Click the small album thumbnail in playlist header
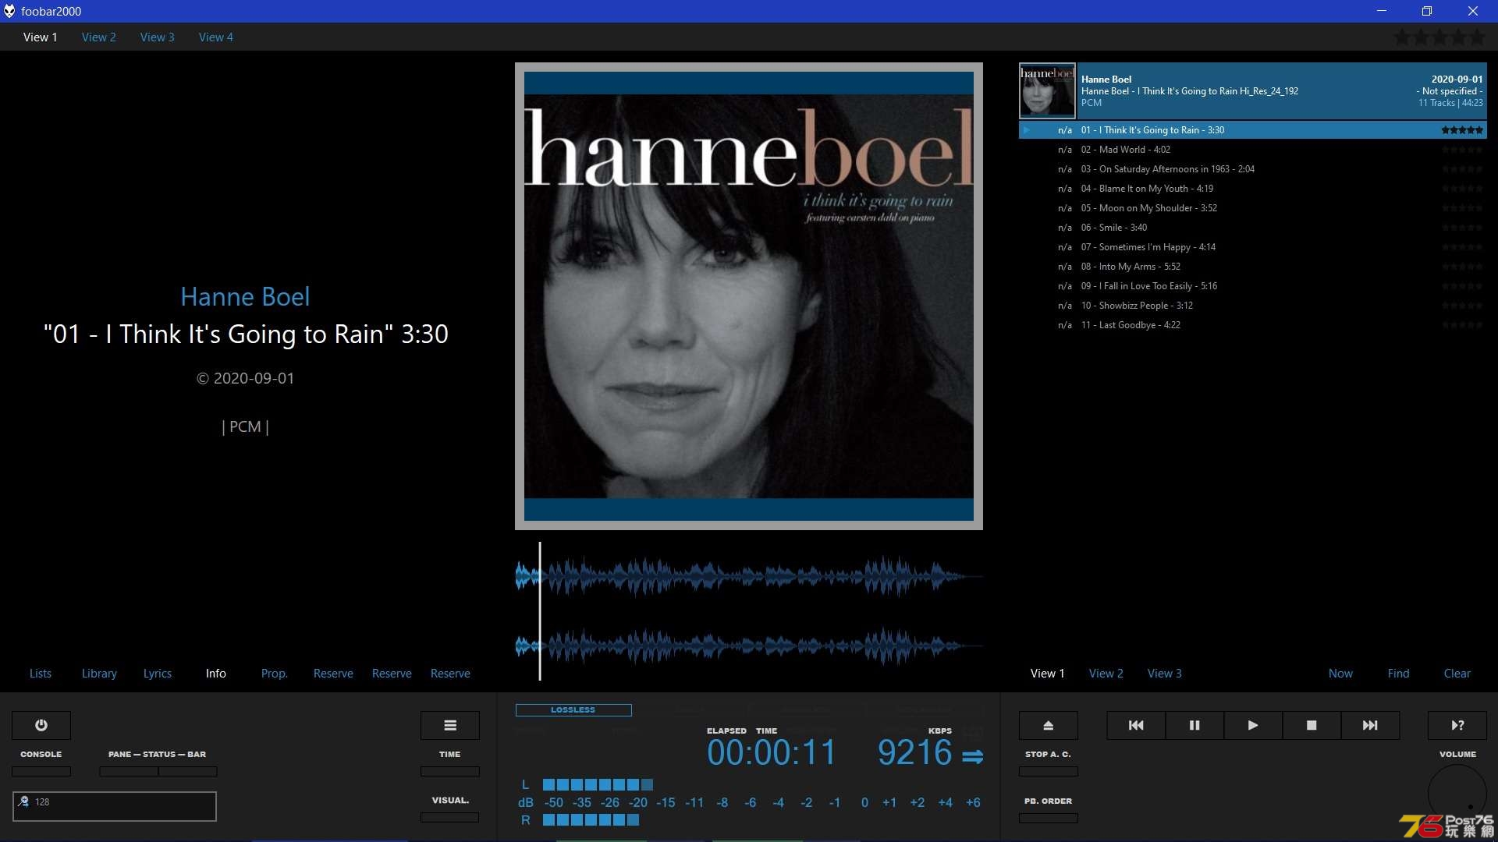The height and width of the screenshot is (842, 1498). click(x=1047, y=91)
